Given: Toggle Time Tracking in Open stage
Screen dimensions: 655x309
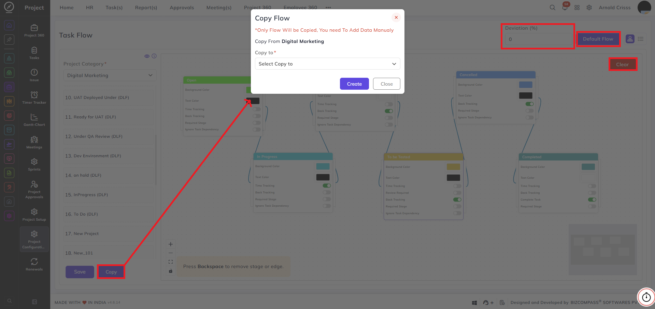Looking at the screenshot, I should [x=257, y=109].
